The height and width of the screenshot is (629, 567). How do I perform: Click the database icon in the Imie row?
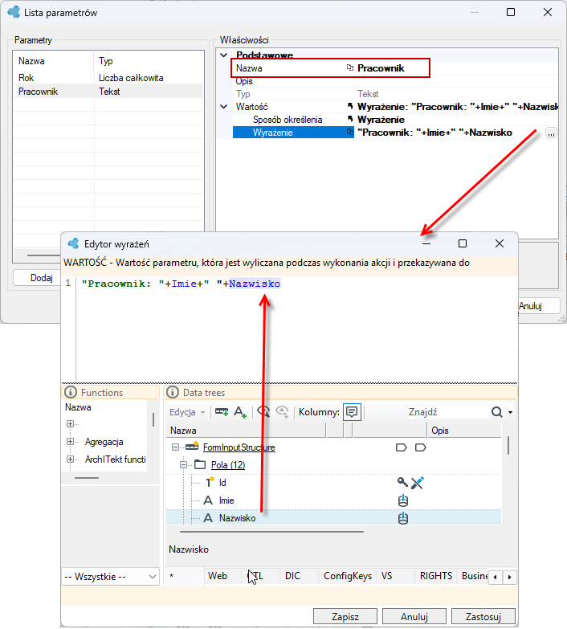(403, 500)
